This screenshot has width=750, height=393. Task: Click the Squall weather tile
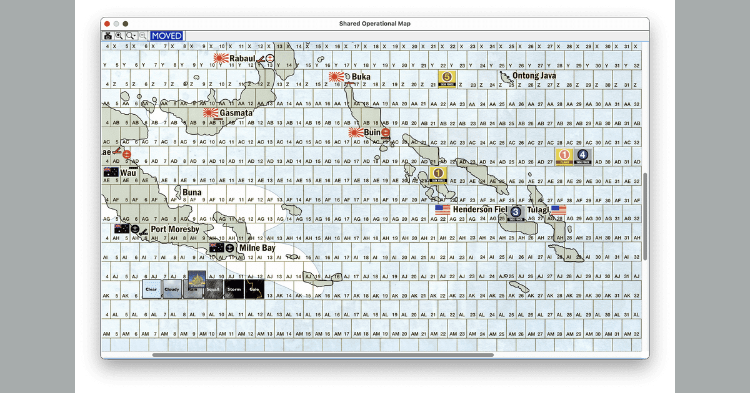click(x=213, y=289)
